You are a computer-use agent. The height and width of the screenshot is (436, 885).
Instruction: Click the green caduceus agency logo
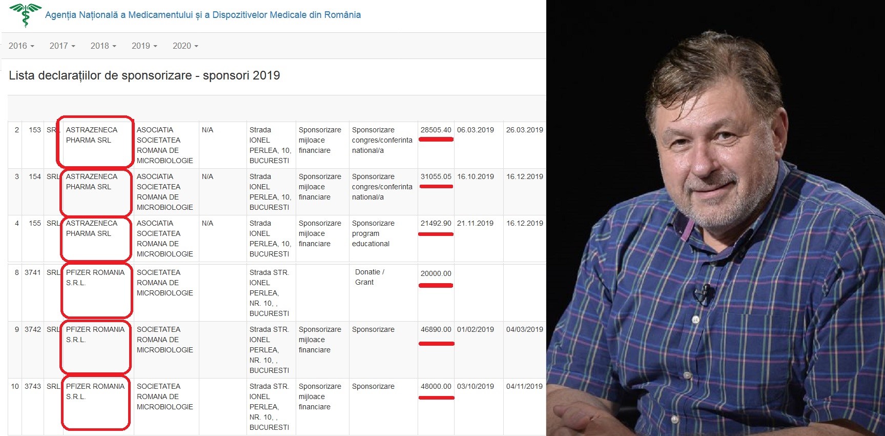[25, 15]
